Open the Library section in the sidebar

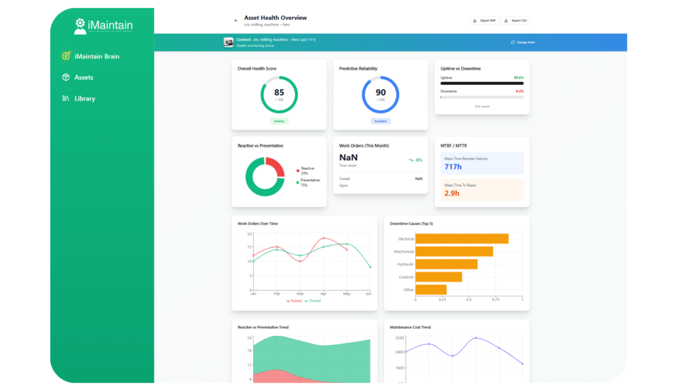84,98
